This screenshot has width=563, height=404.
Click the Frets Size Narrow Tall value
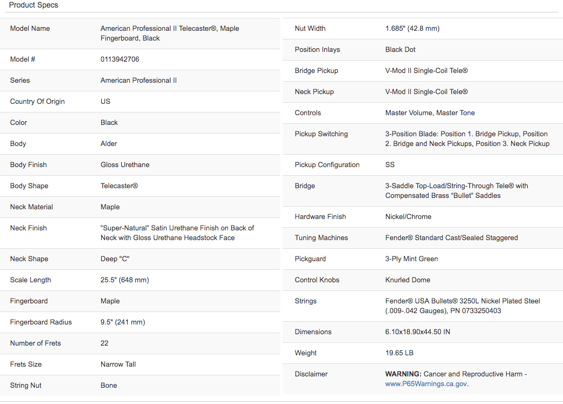[x=118, y=364]
